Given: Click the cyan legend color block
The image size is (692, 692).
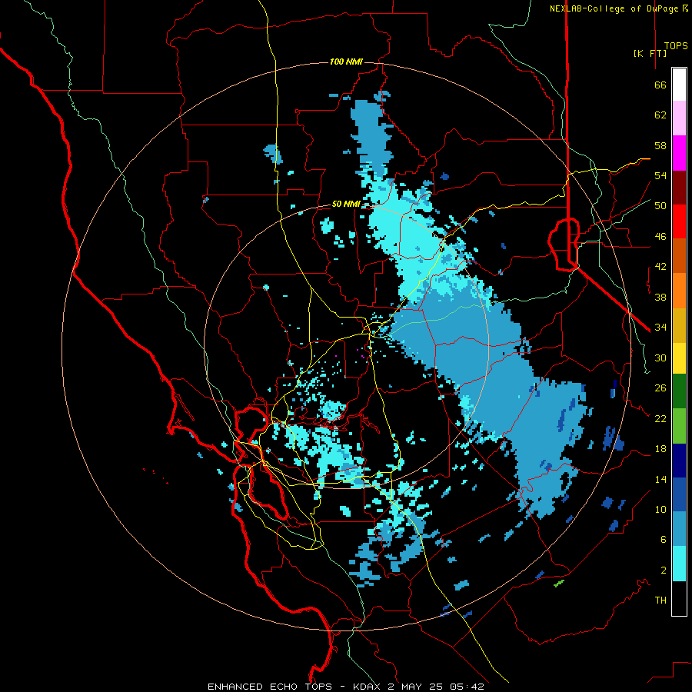Looking at the screenshot, I should (x=679, y=564).
